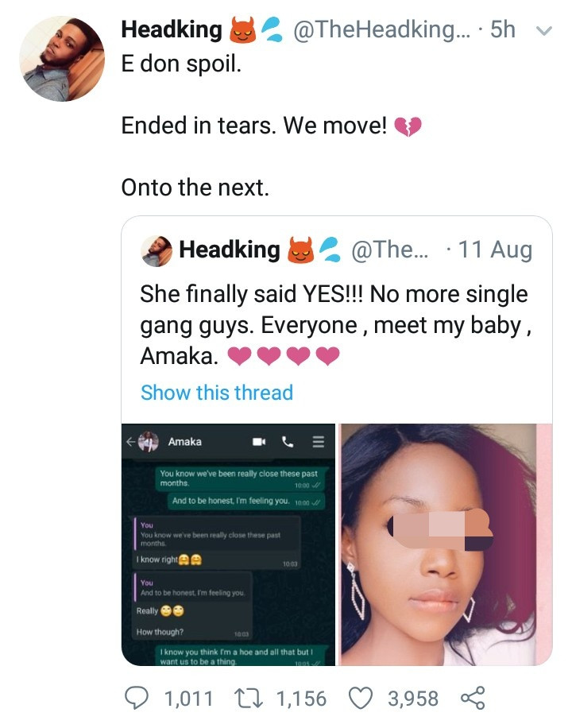Click the hamburger menu icon in chat screenshot

(318, 442)
